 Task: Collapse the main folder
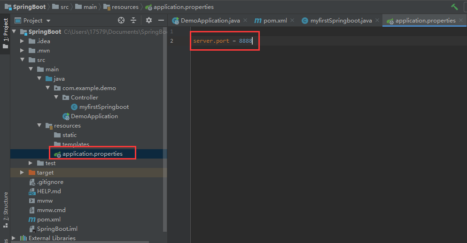[31, 69]
